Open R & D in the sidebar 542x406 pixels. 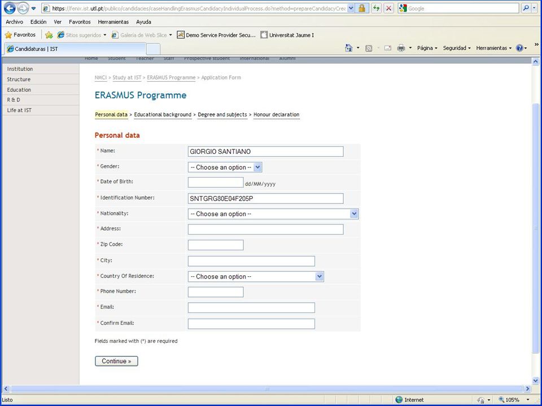click(14, 100)
